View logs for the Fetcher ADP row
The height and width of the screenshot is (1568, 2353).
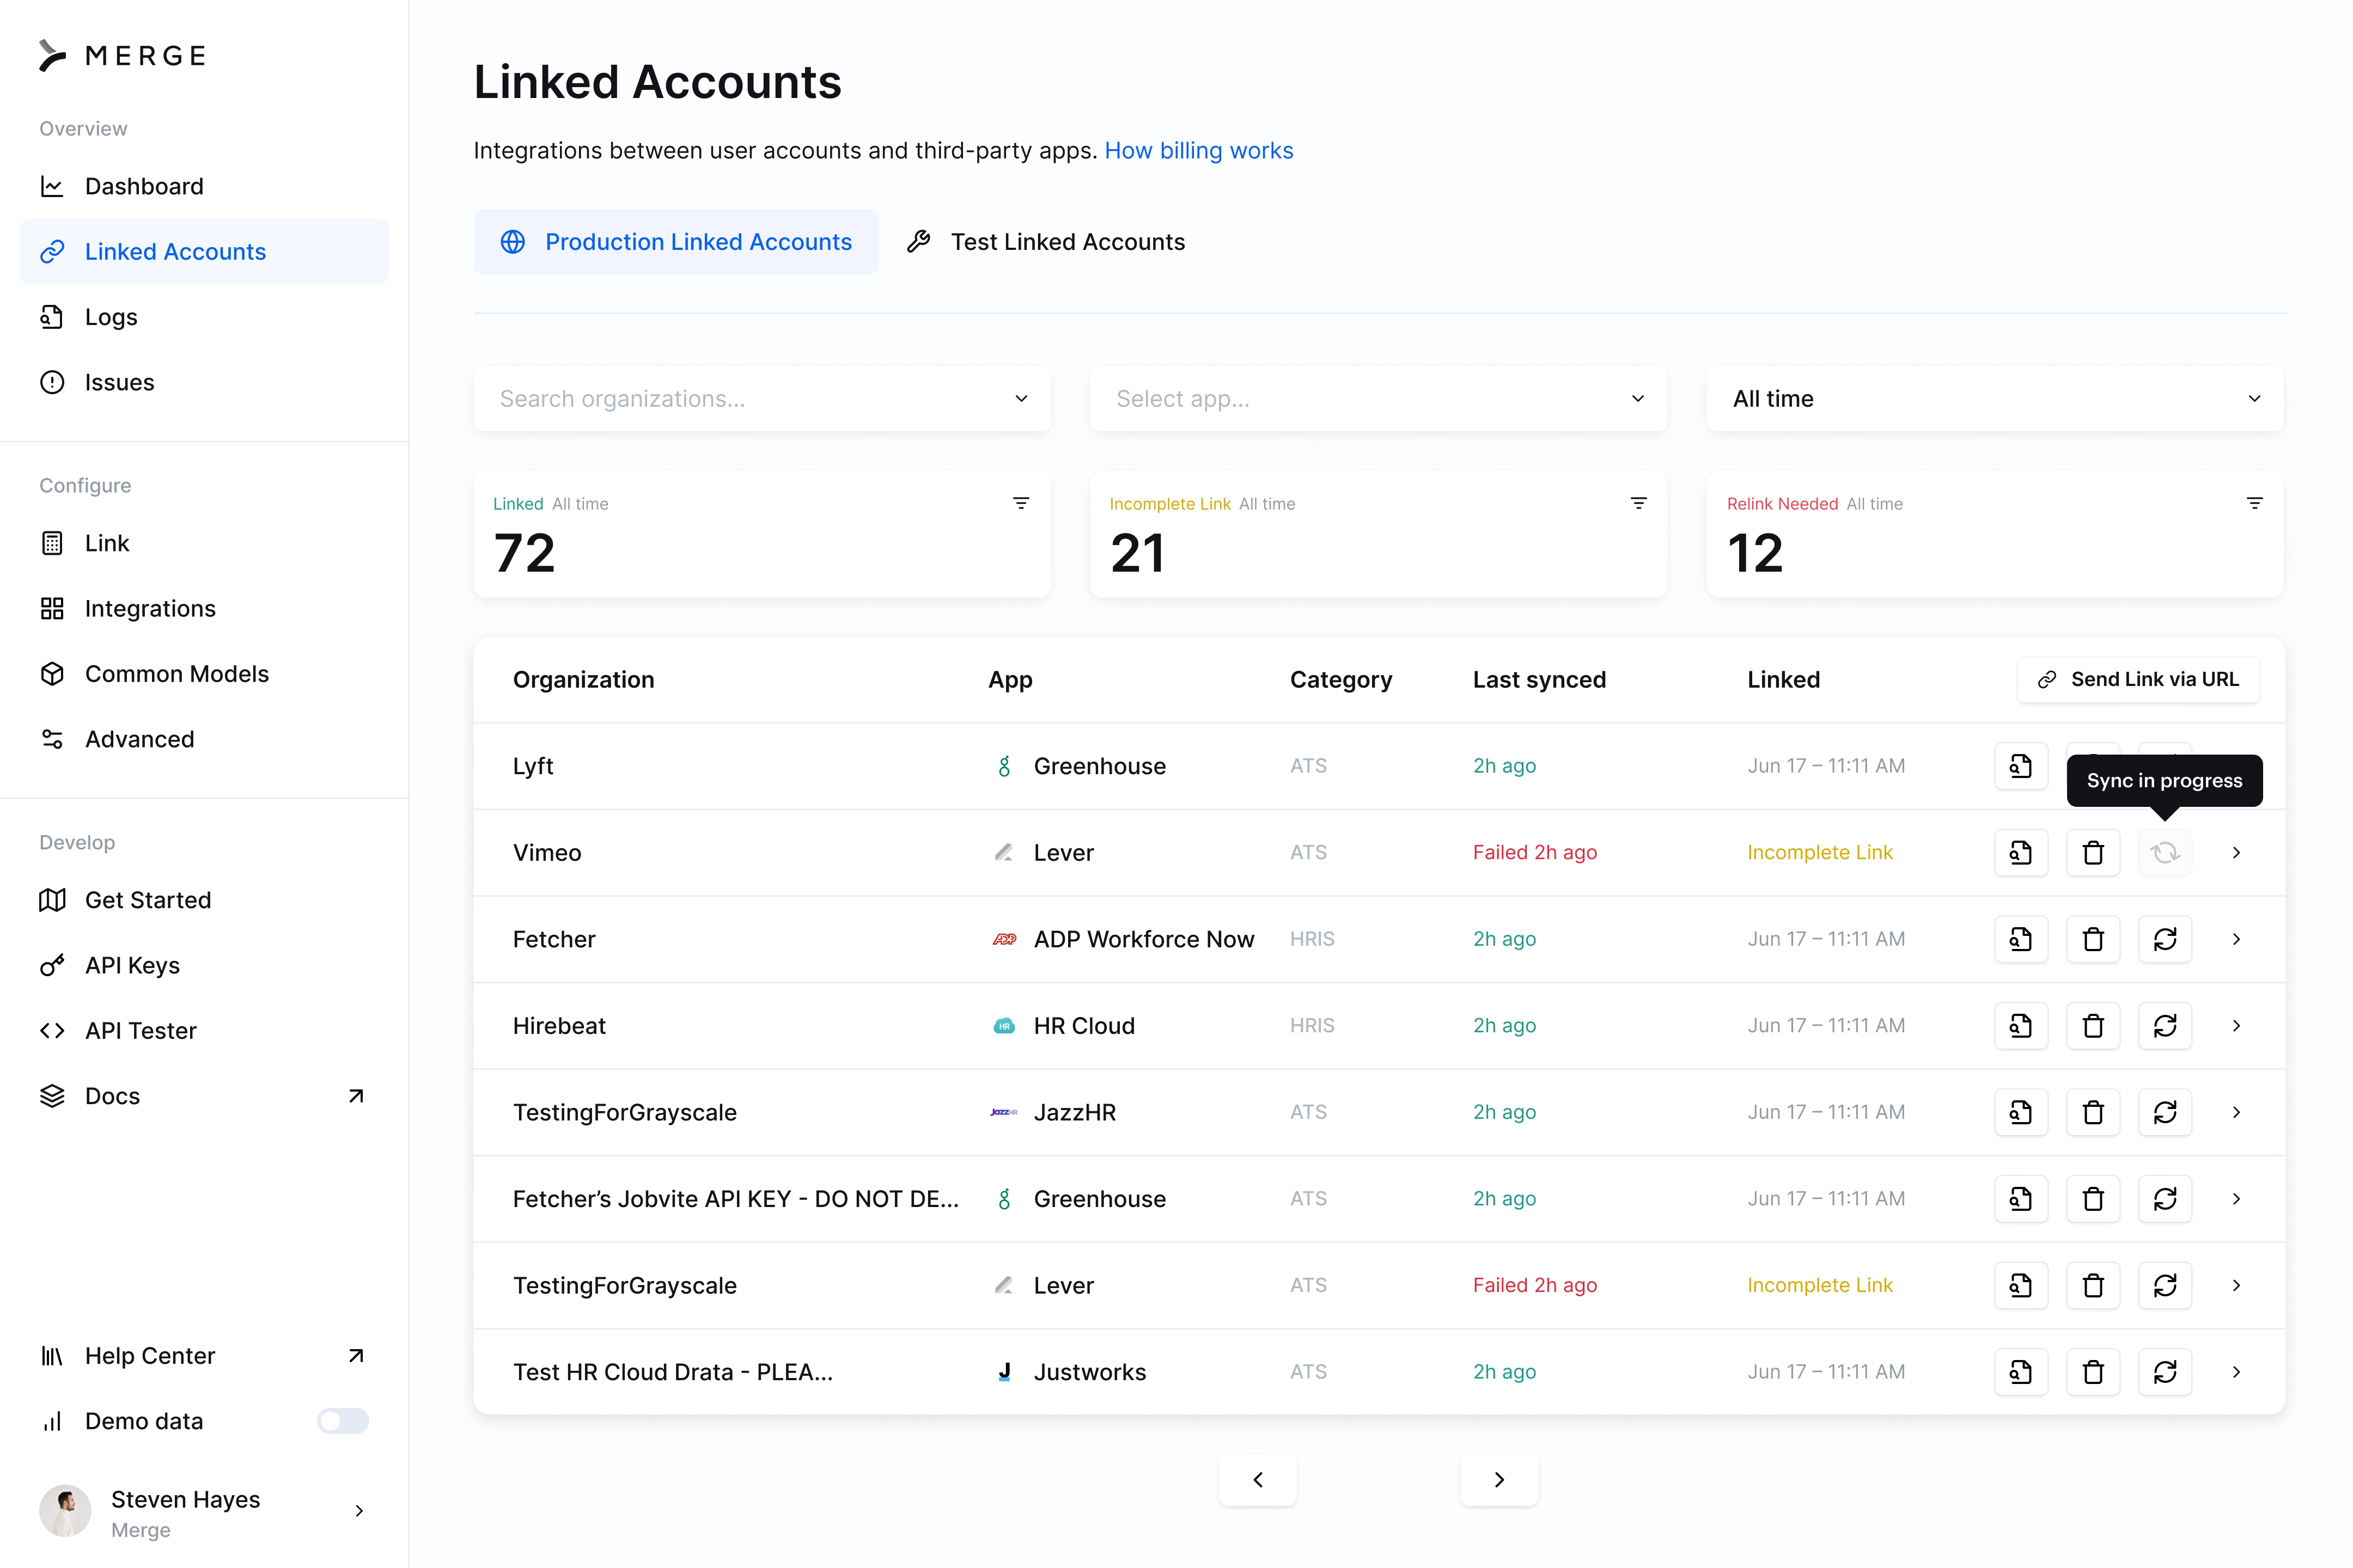coord(2021,939)
